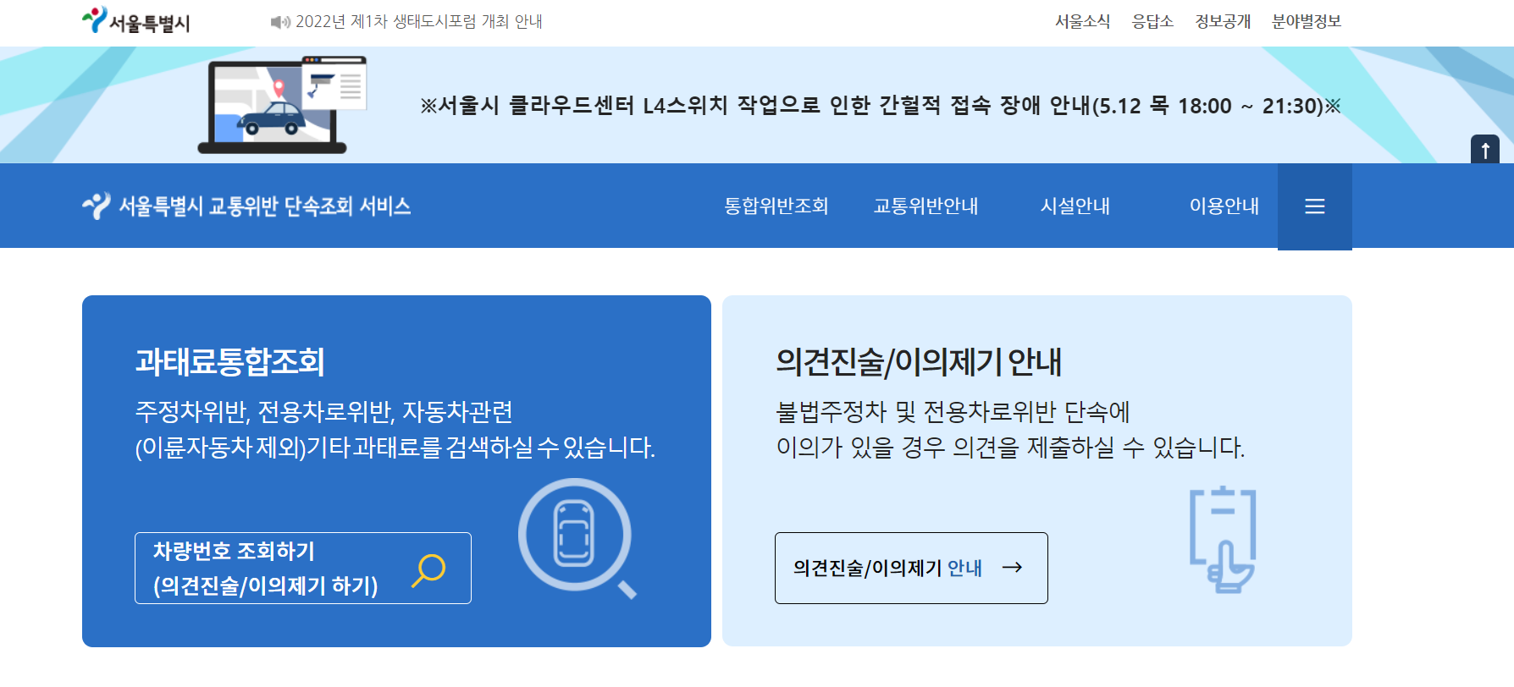1514x687 pixels.
Task: Click the speaker announcement icon
Action: pyautogui.click(x=280, y=22)
